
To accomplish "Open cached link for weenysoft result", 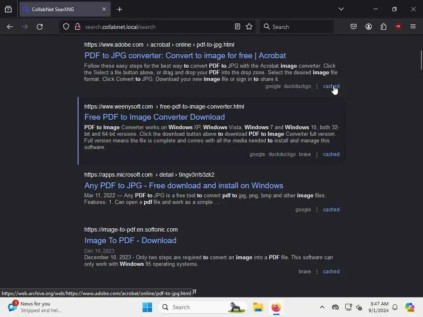I will pyautogui.click(x=331, y=154).
